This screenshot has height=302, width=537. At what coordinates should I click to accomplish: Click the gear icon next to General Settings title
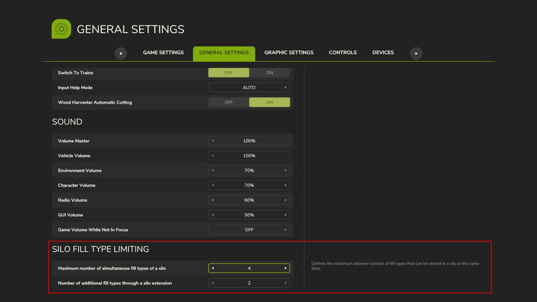point(61,28)
